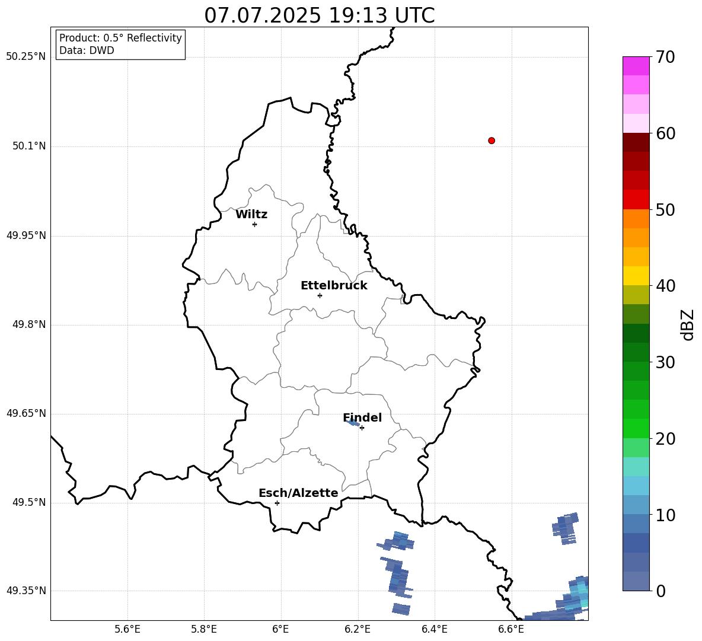Viewport: 702px width, 641px height.
Task: Click the colorbar tick label 50
Action: click(665, 210)
